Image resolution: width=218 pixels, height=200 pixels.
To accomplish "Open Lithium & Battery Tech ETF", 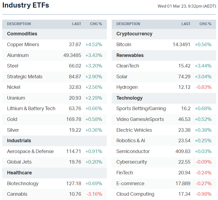I will [31, 109].
